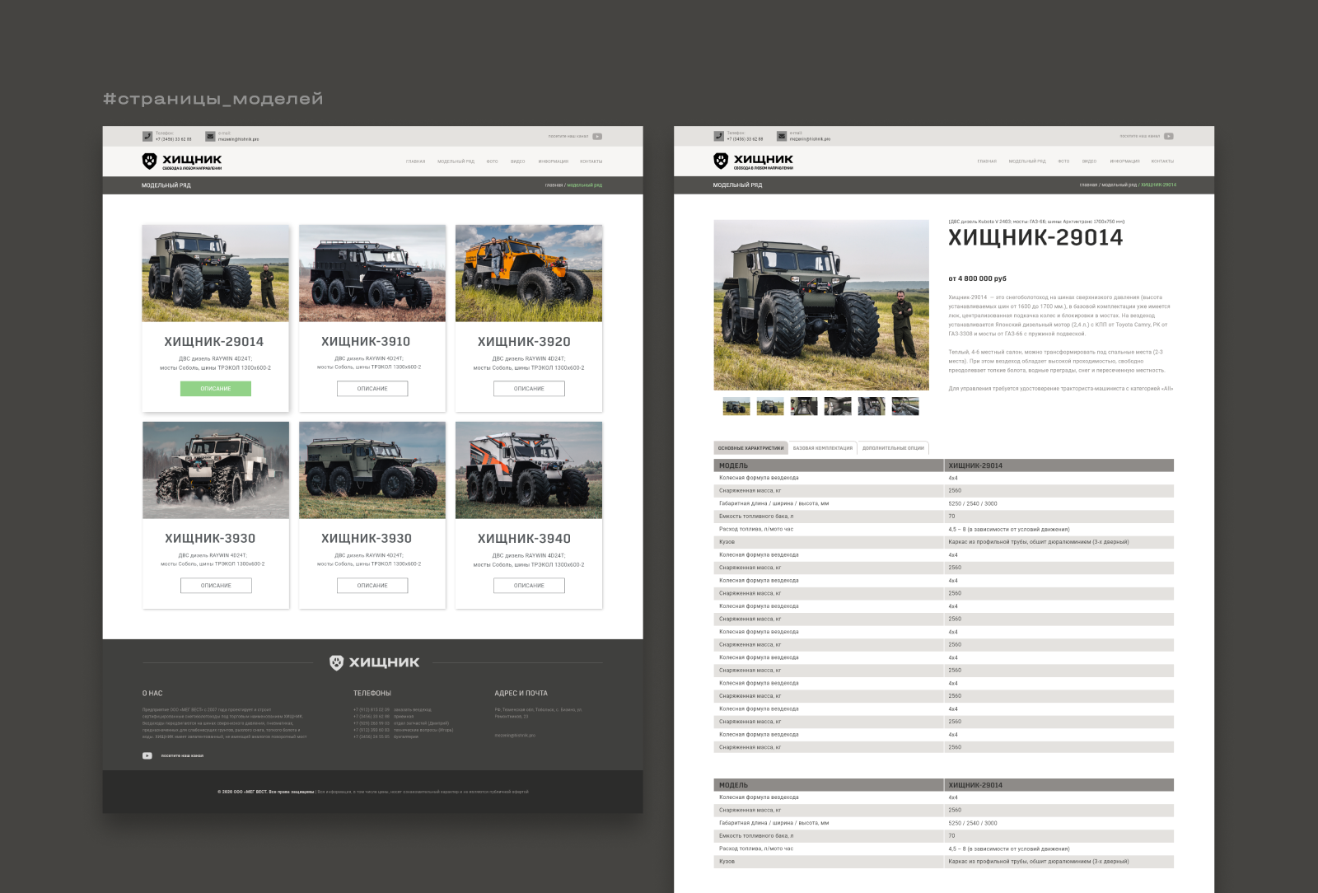Open the YouTube icon on the detail page header
This screenshot has height=893, width=1318.
point(1169,137)
